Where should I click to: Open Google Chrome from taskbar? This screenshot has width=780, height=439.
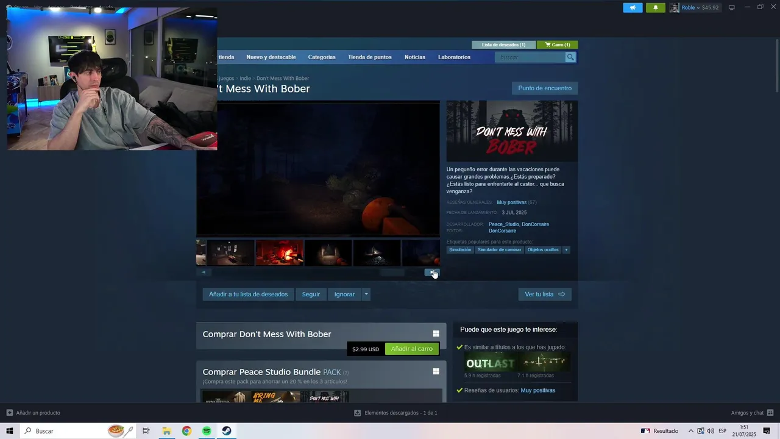click(186, 431)
